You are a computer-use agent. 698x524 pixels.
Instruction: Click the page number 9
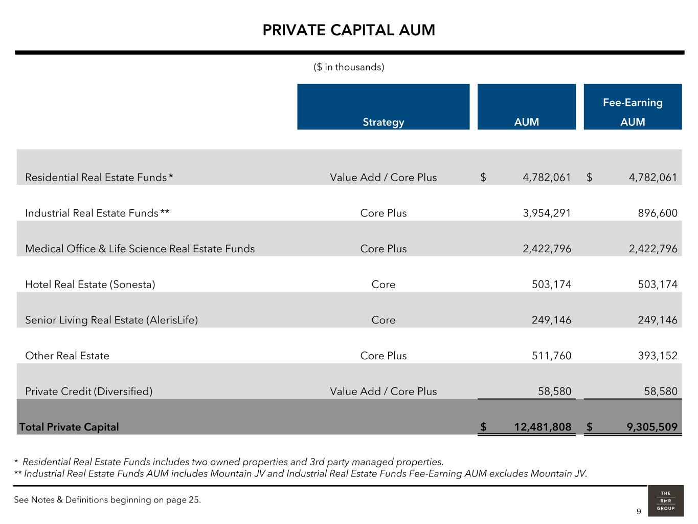tap(639, 512)
